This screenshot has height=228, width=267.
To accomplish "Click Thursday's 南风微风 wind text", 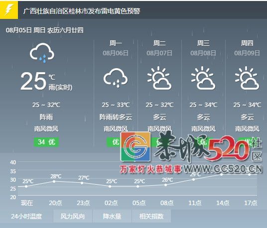I will pyautogui.click(x=247, y=128).
